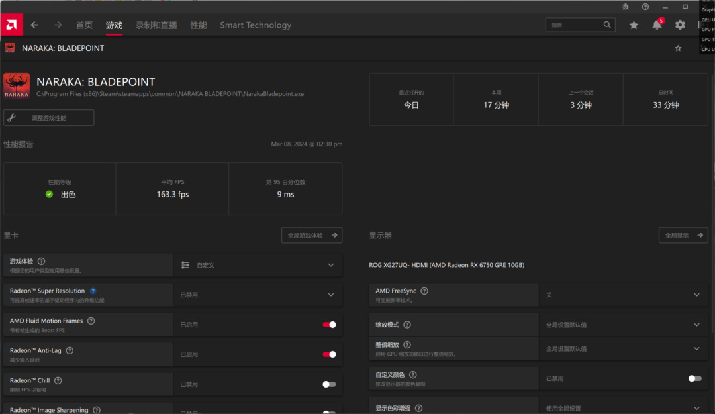Open 游戏体验 自定义 dropdown
The height and width of the screenshot is (414, 715).
coord(258,265)
